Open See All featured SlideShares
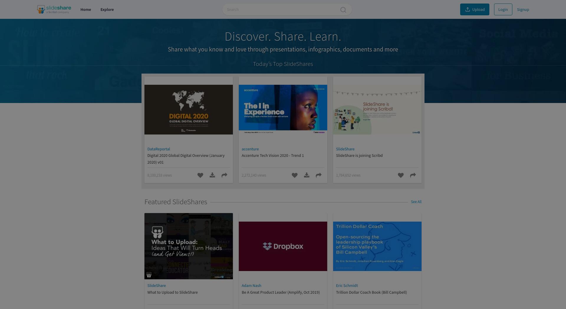The width and height of the screenshot is (566, 309). point(416,202)
